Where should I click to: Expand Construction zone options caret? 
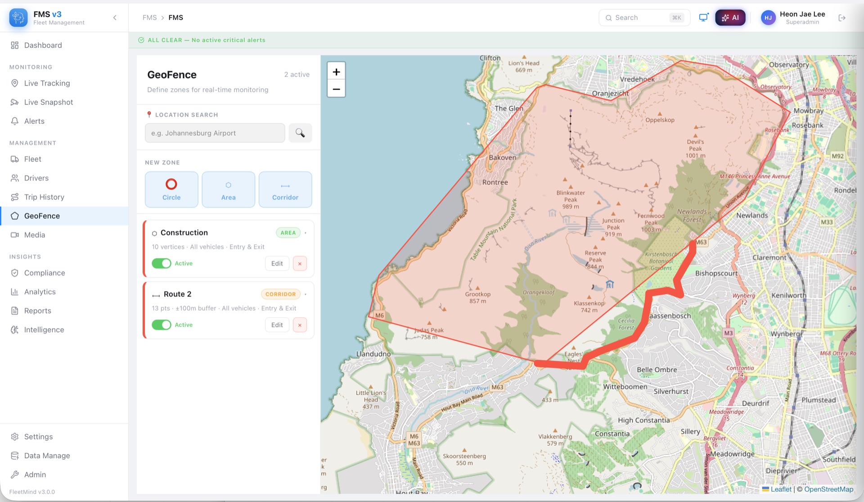click(306, 233)
